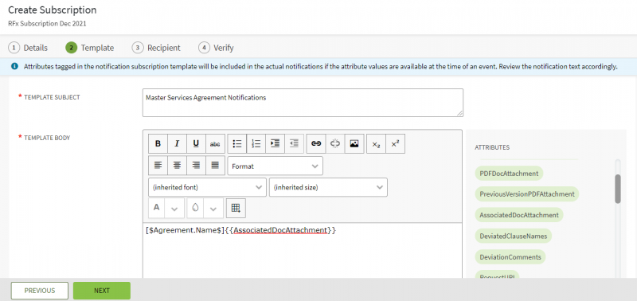This screenshot has height=301, width=637.
Task: Go to step 3 Recipient
Action: click(156, 48)
